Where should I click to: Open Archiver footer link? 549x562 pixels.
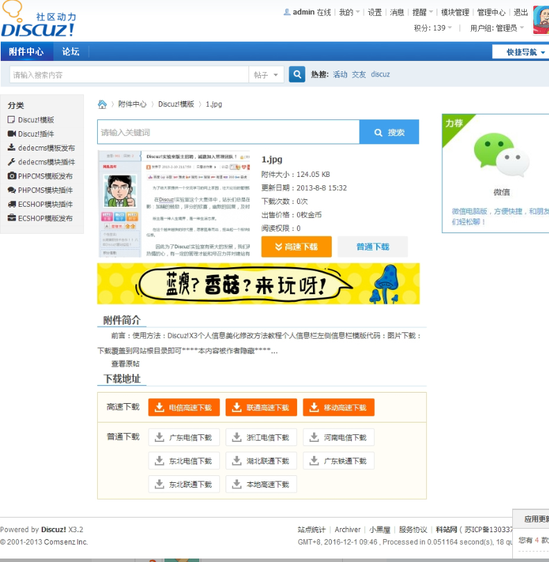pyautogui.click(x=348, y=529)
